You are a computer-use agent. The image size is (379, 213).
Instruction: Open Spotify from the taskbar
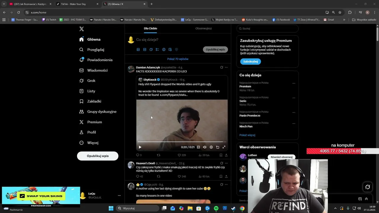pyautogui.click(x=216, y=208)
